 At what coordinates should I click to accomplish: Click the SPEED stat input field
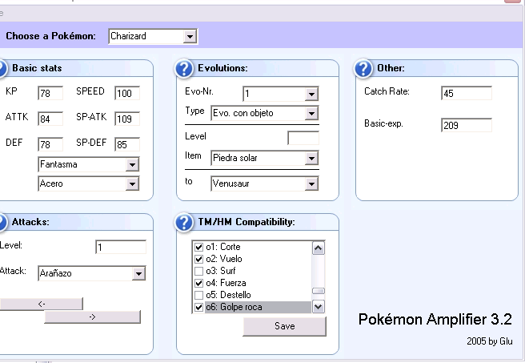127,93
